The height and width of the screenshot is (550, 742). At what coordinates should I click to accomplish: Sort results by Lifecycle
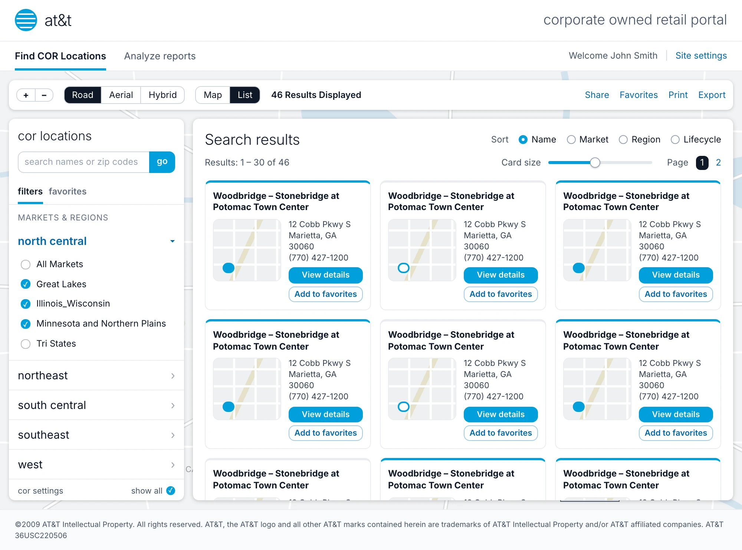675,140
